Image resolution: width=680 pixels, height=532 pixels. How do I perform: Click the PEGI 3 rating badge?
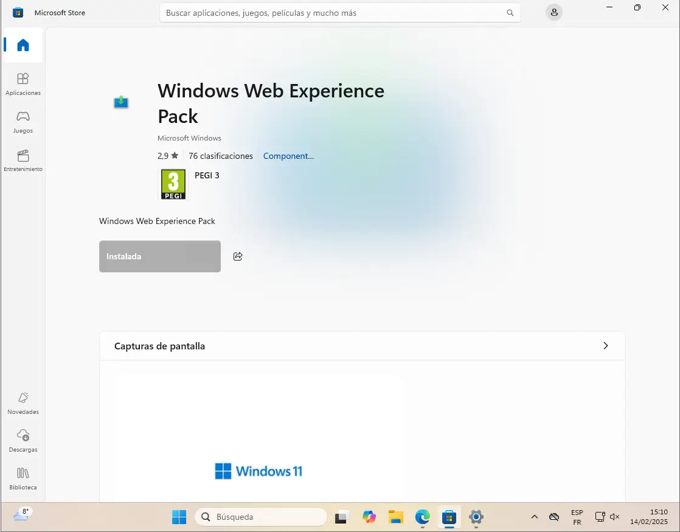pyautogui.click(x=173, y=184)
